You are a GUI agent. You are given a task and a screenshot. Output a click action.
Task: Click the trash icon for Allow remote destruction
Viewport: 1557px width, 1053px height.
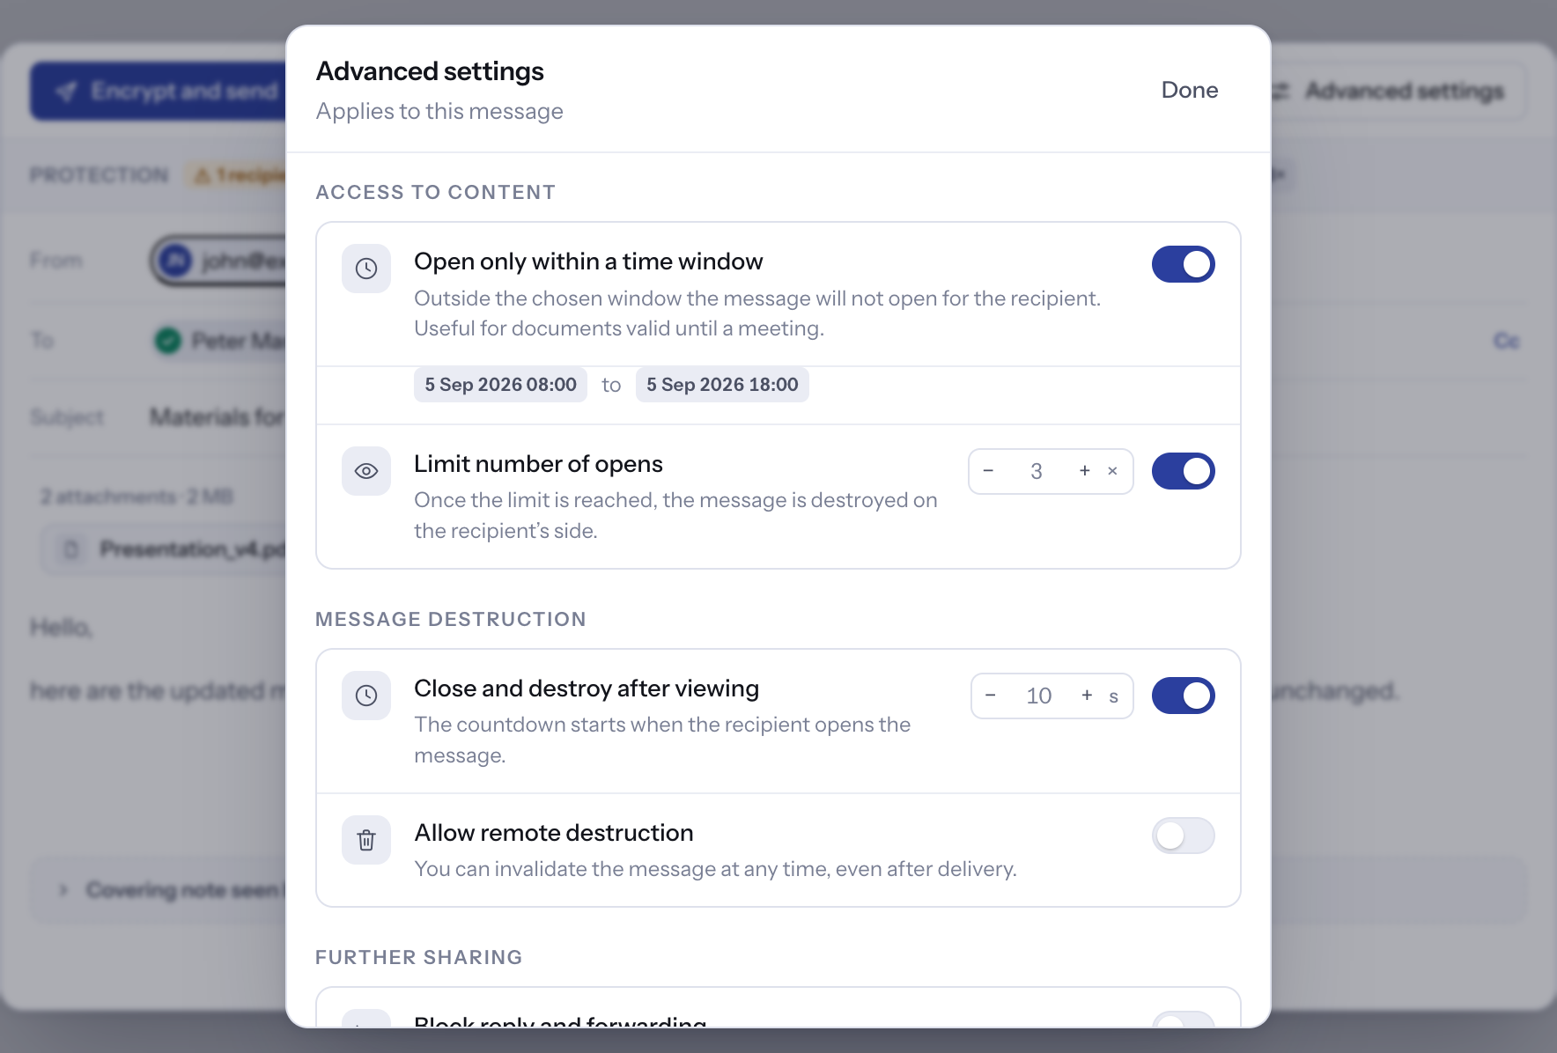[366, 840]
